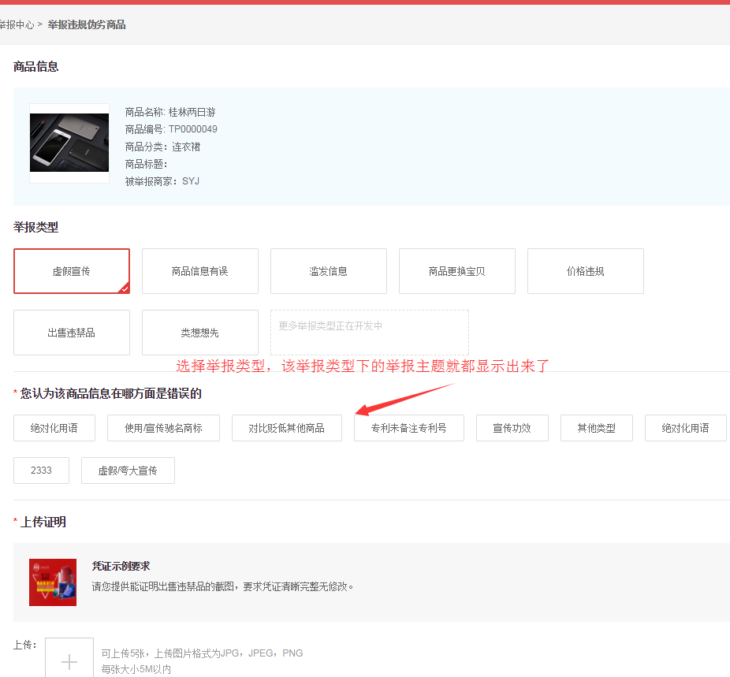This screenshot has width=730, height=677.
Task: Select the 宣传功效 topic option
Action: [x=512, y=428]
